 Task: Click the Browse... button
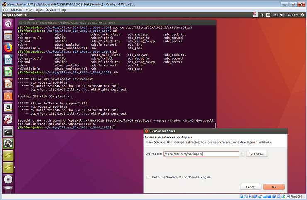(x=257, y=154)
